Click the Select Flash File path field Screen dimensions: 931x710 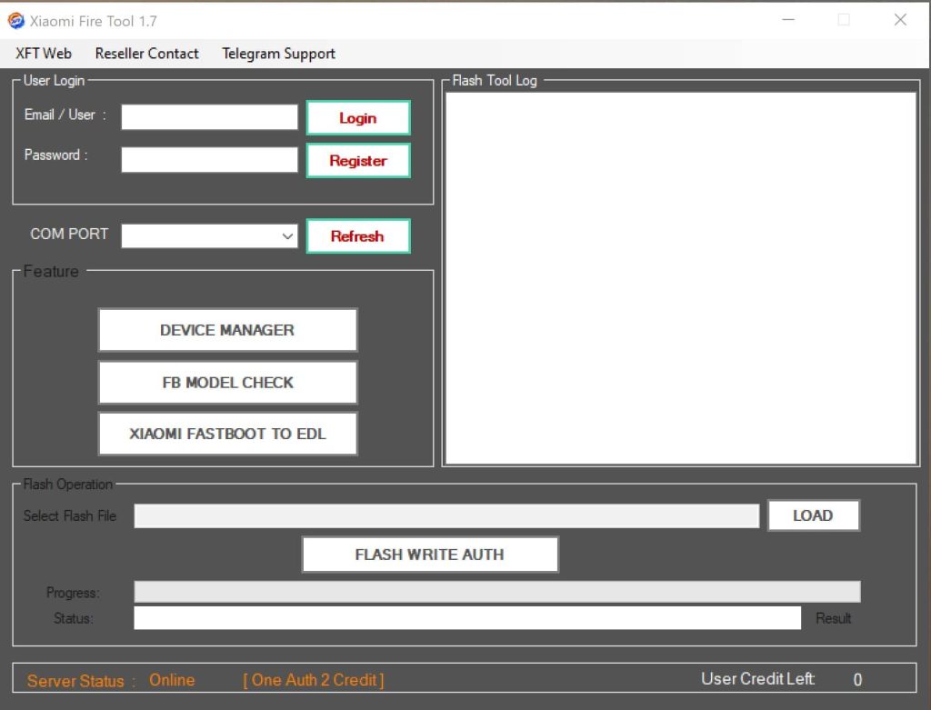pyautogui.click(x=445, y=516)
